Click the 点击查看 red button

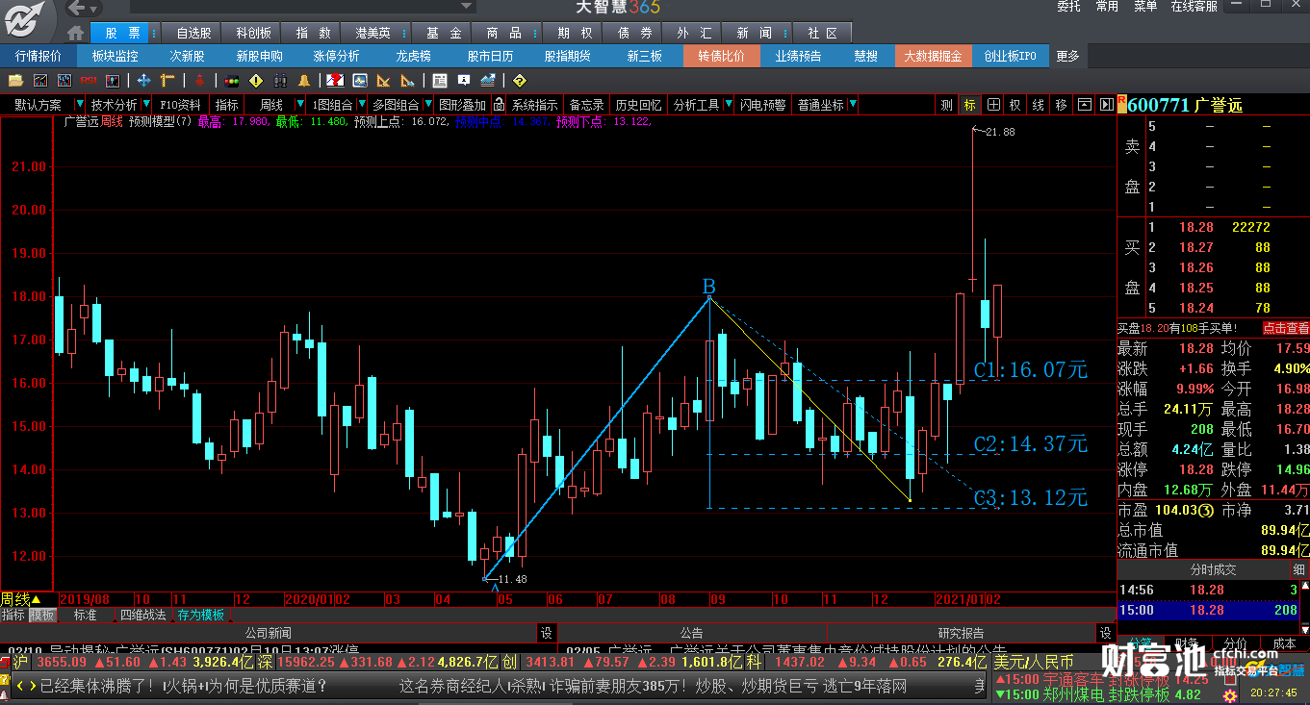(1286, 328)
